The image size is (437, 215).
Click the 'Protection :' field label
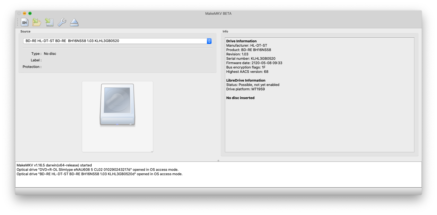(x=32, y=67)
